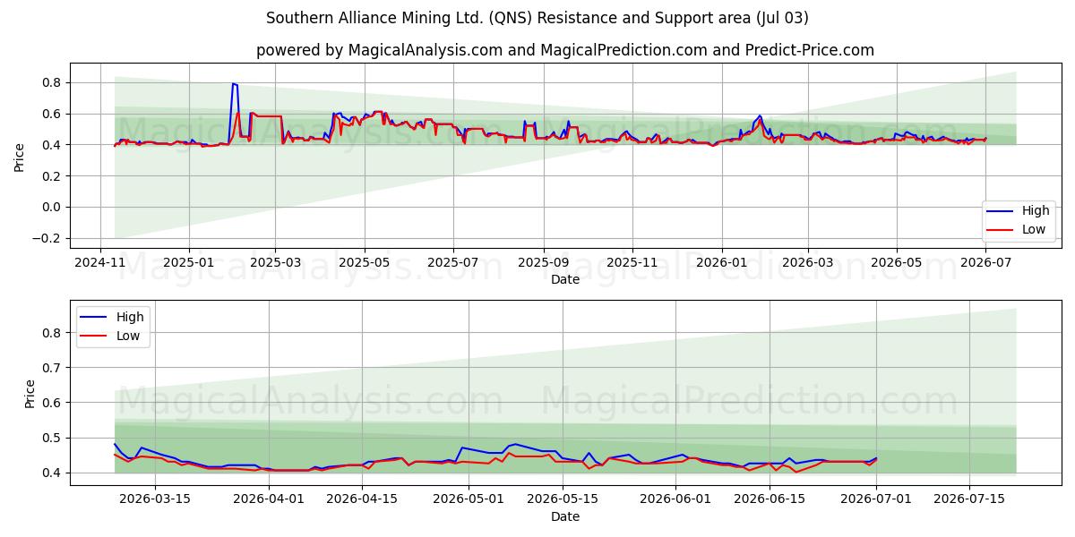This screenshot has height=537, width=1075.
Task: Click the 0.8 price tick on the top chart
Action: (x=53, y=82)
